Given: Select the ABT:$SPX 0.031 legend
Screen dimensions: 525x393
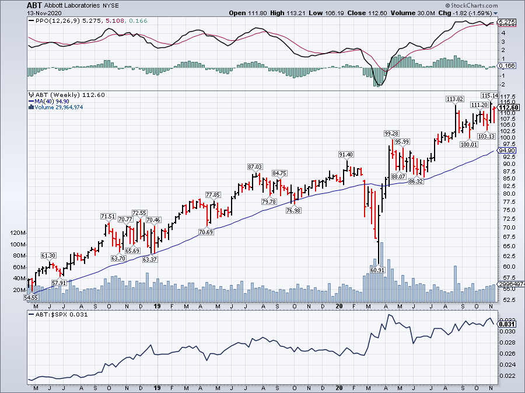Looking at the screenshot, I should pos(58,314).
